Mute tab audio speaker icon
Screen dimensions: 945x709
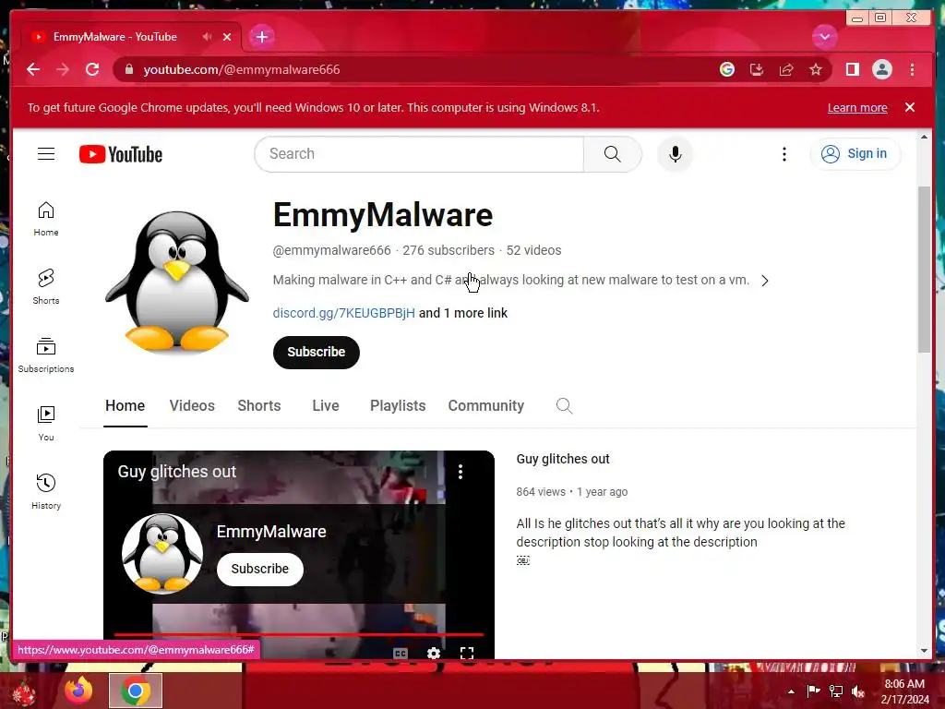coord(208,37)
